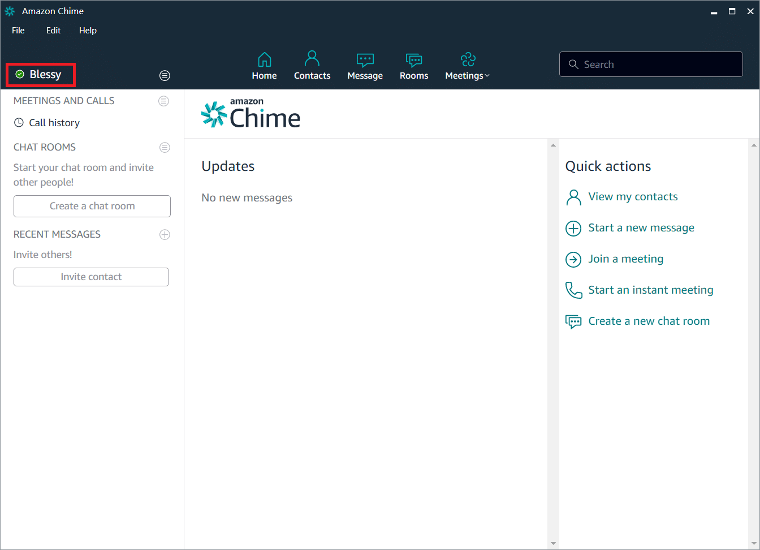This screenshot has width=760, height=550.
Task: Click the Quick actions heading
Action: 608,166
